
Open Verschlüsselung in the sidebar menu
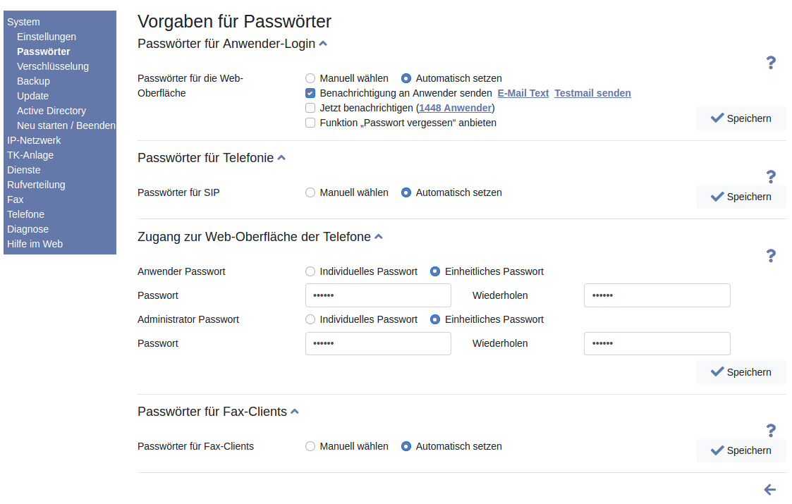(53, 66)
